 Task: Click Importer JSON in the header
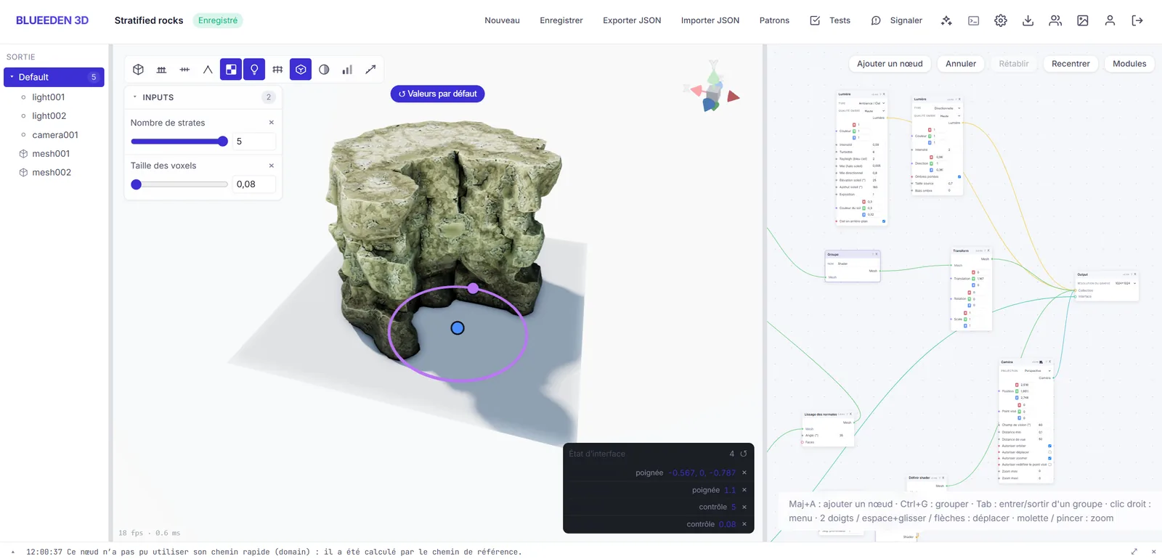click(x=710, y=20)
